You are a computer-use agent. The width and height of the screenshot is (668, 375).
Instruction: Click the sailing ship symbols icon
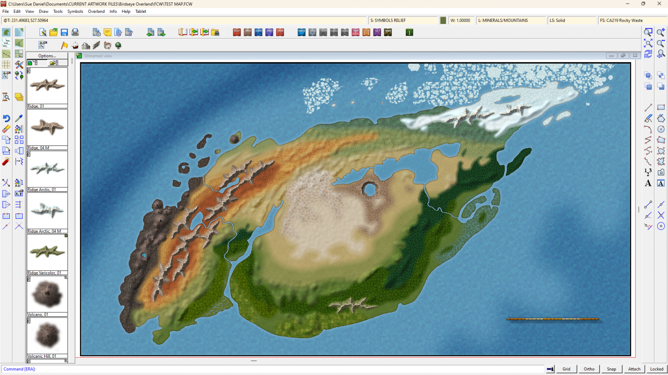(x=75, y=45)
